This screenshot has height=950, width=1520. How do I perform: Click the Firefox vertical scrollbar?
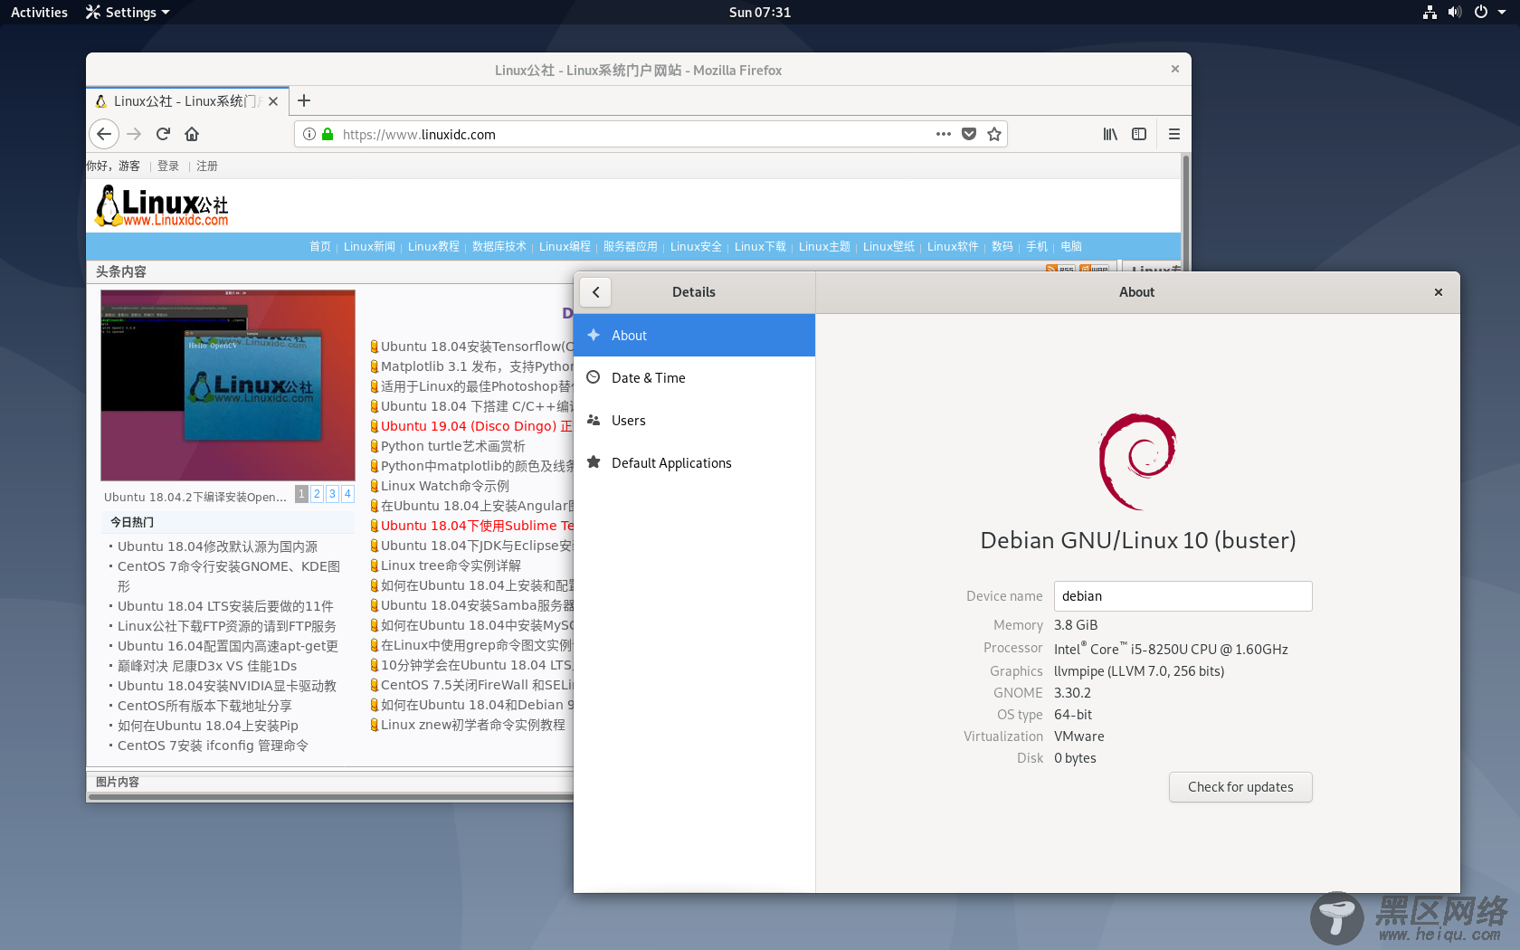click(x=1185, y=213)
